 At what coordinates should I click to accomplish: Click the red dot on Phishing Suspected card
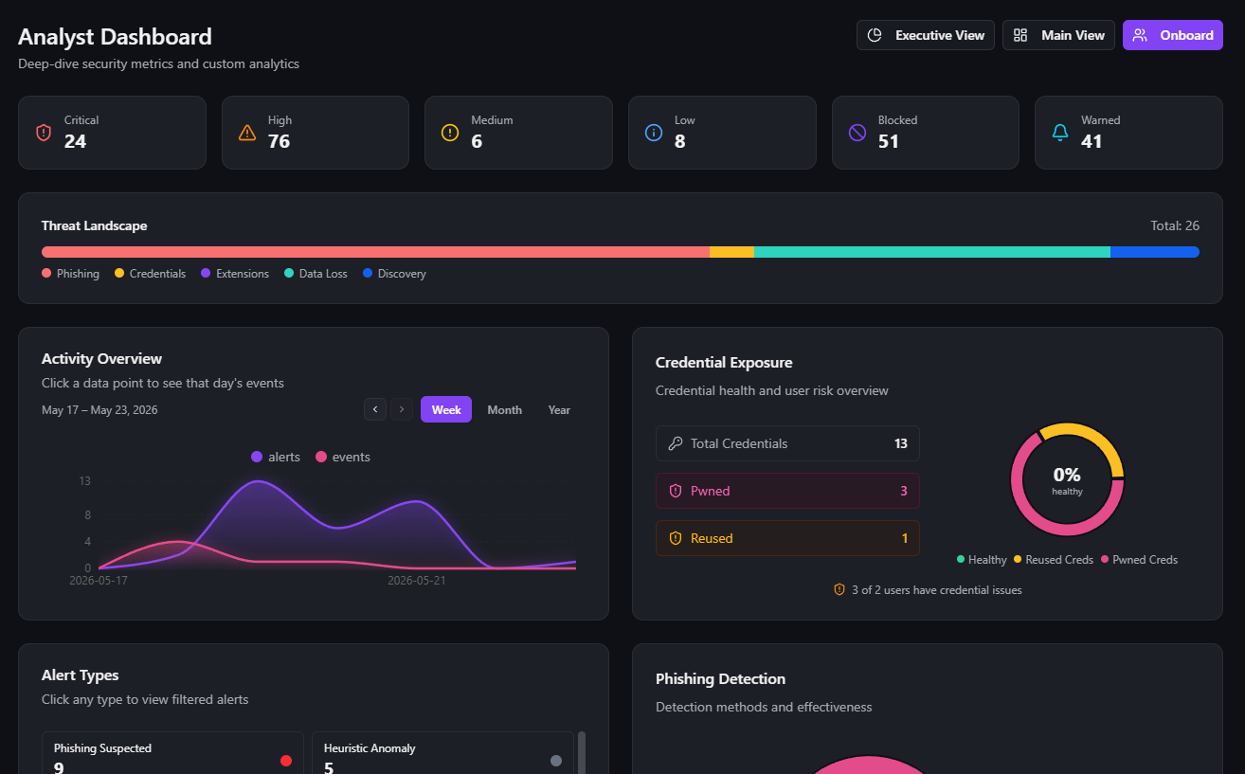coord(286,761)
